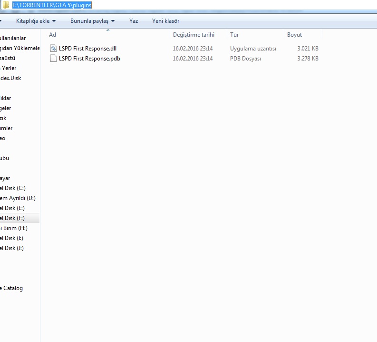Select the LSPD First Response.pdb file
This screenshot has width=377, height=342.
click(x=89, y=59)
